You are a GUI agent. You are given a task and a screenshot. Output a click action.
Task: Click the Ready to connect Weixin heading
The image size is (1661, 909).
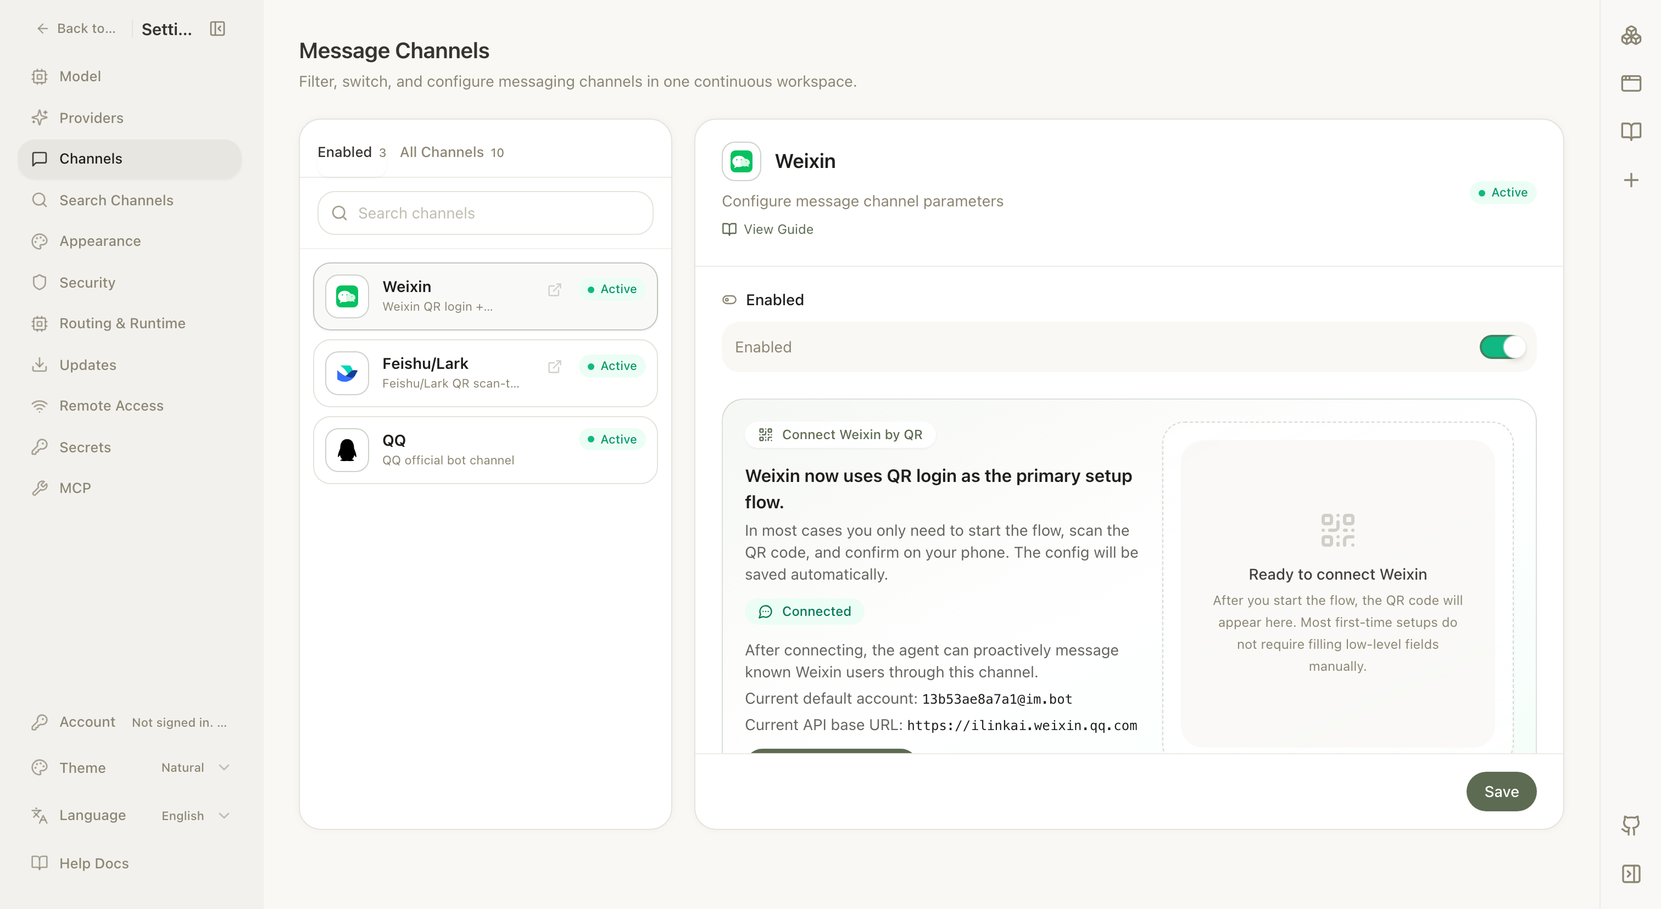[1337, 574]
